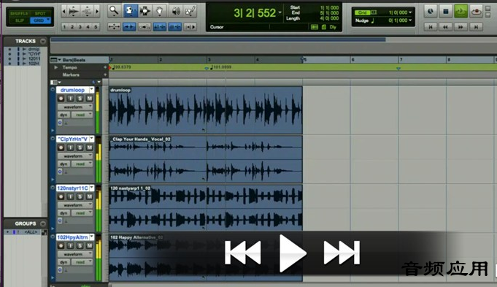497x287 pixels.
Task: Open drumloop track name dropdown arrow
Action: point(92,90)
